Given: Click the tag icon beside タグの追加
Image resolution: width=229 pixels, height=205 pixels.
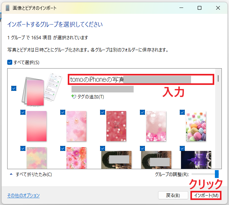Looking at the screenshot, I should [x=74, y=97].
